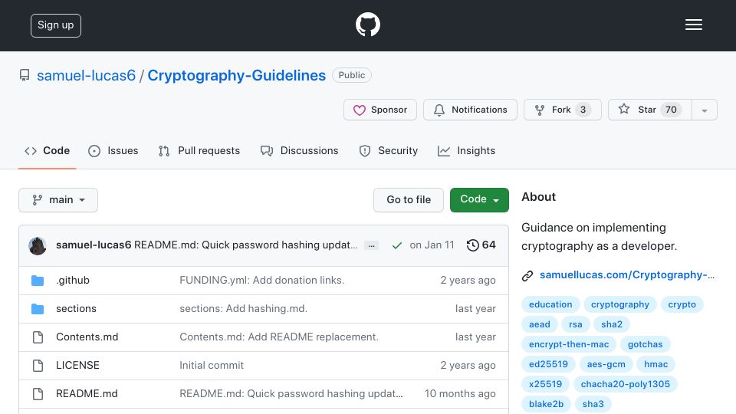This screenshot has width=736, height=414.
Task: Click the Go to file button
Action: point(409,200)
